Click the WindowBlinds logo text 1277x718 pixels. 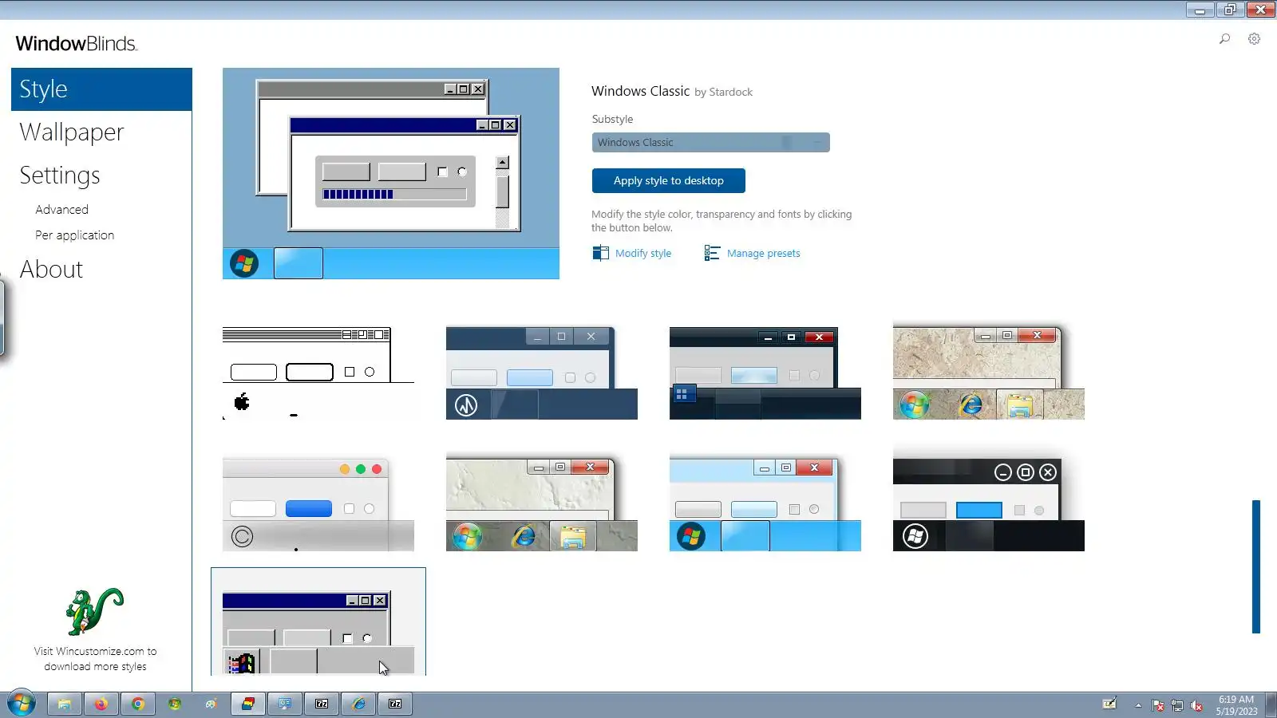pyautogui.click(x=77, y=44)
